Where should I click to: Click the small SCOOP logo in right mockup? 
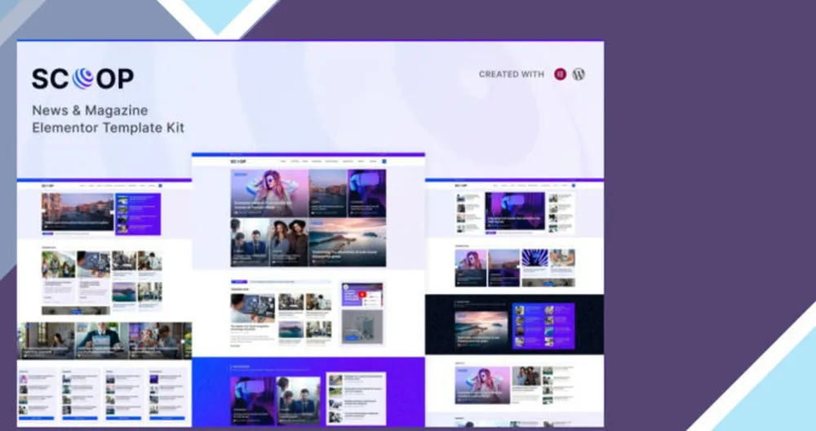coord(461,185)
